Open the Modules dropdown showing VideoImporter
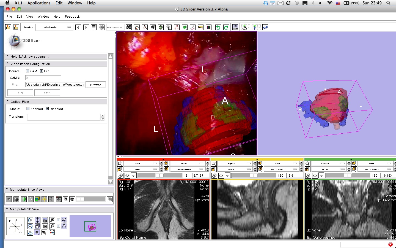This screenshot has height=248, width=396. pyautogui.click(x=54, y=27)
